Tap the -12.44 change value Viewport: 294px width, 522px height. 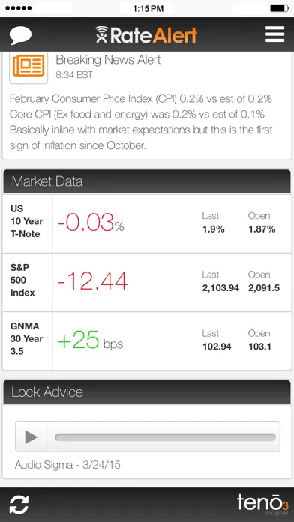(x=92, y=281)
